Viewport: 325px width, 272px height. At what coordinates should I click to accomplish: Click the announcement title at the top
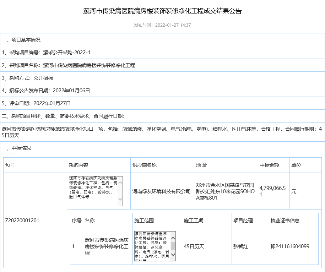click(162, 11)
